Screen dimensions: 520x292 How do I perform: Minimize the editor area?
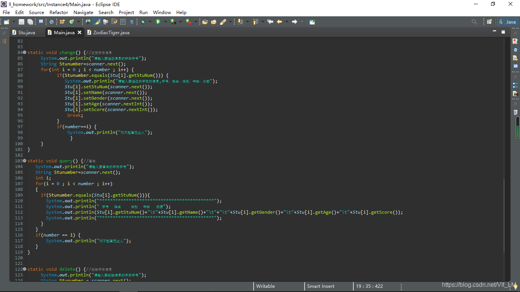pyautogui.click(x=494, y=31)
